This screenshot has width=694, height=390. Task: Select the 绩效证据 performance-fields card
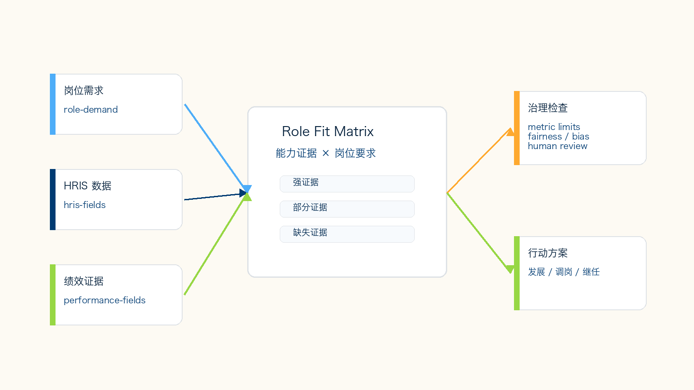[x=116, y=295]
